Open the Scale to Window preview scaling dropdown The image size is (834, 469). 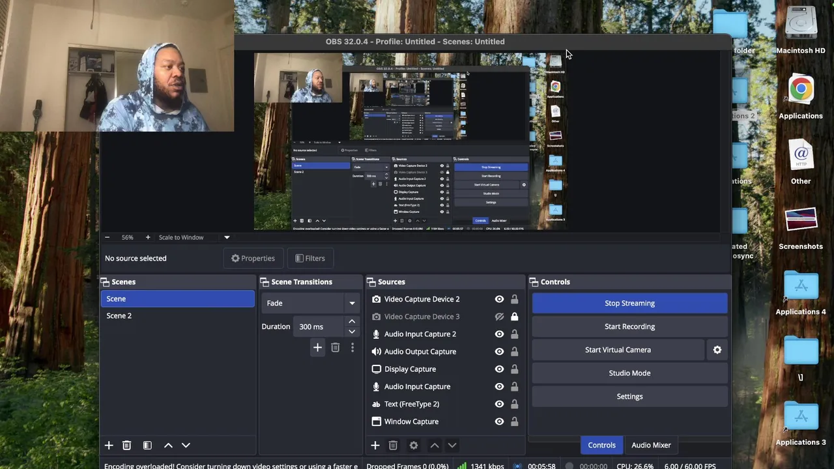click(x=194, y=237)
